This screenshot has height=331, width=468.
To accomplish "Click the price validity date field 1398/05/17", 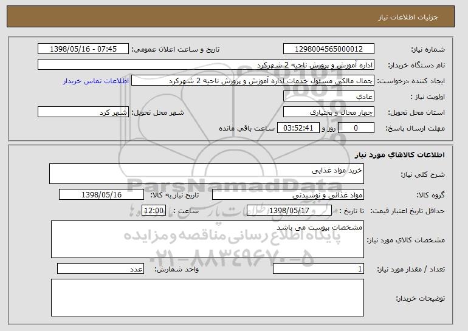I will 289,211.
